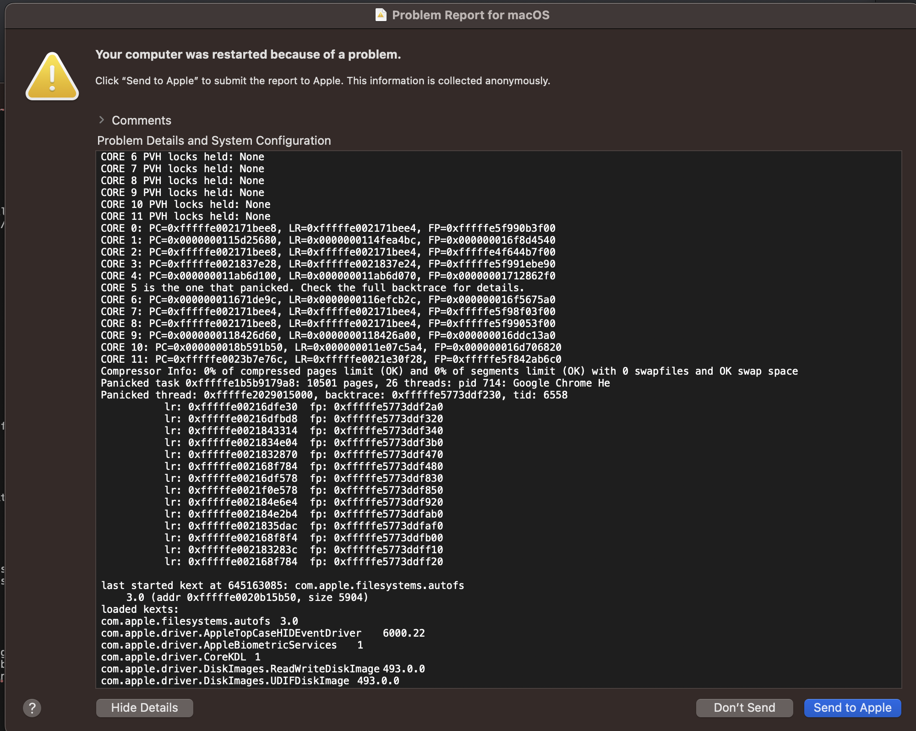Click the yellow warning triangle icon
Image resolution: width=916 pixels, height=731 pixels.
tap(52, 77)
